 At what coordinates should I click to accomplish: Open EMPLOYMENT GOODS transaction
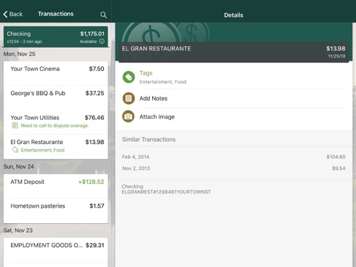point(55,250)
